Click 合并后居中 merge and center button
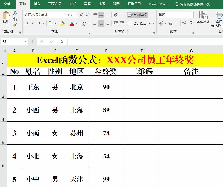Viewport: 223px width, 187px height. point(139,23)
